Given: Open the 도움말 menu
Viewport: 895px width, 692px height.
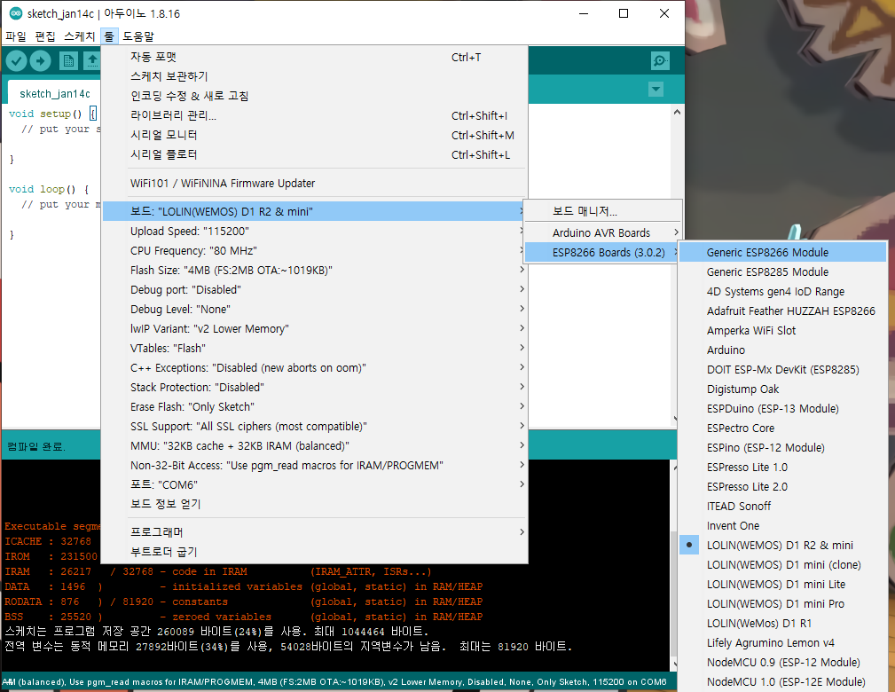Looking at the screenshot, I should point(138,36).
